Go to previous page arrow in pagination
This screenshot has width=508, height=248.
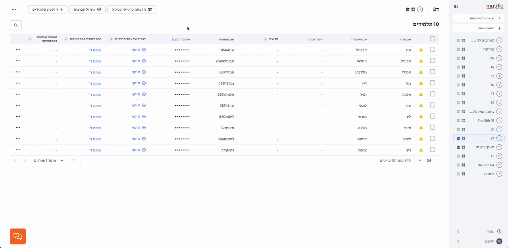pyautogui.click(x=25, y=161)
